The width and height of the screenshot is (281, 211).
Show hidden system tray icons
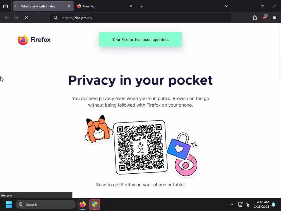(x=232, y=204)
